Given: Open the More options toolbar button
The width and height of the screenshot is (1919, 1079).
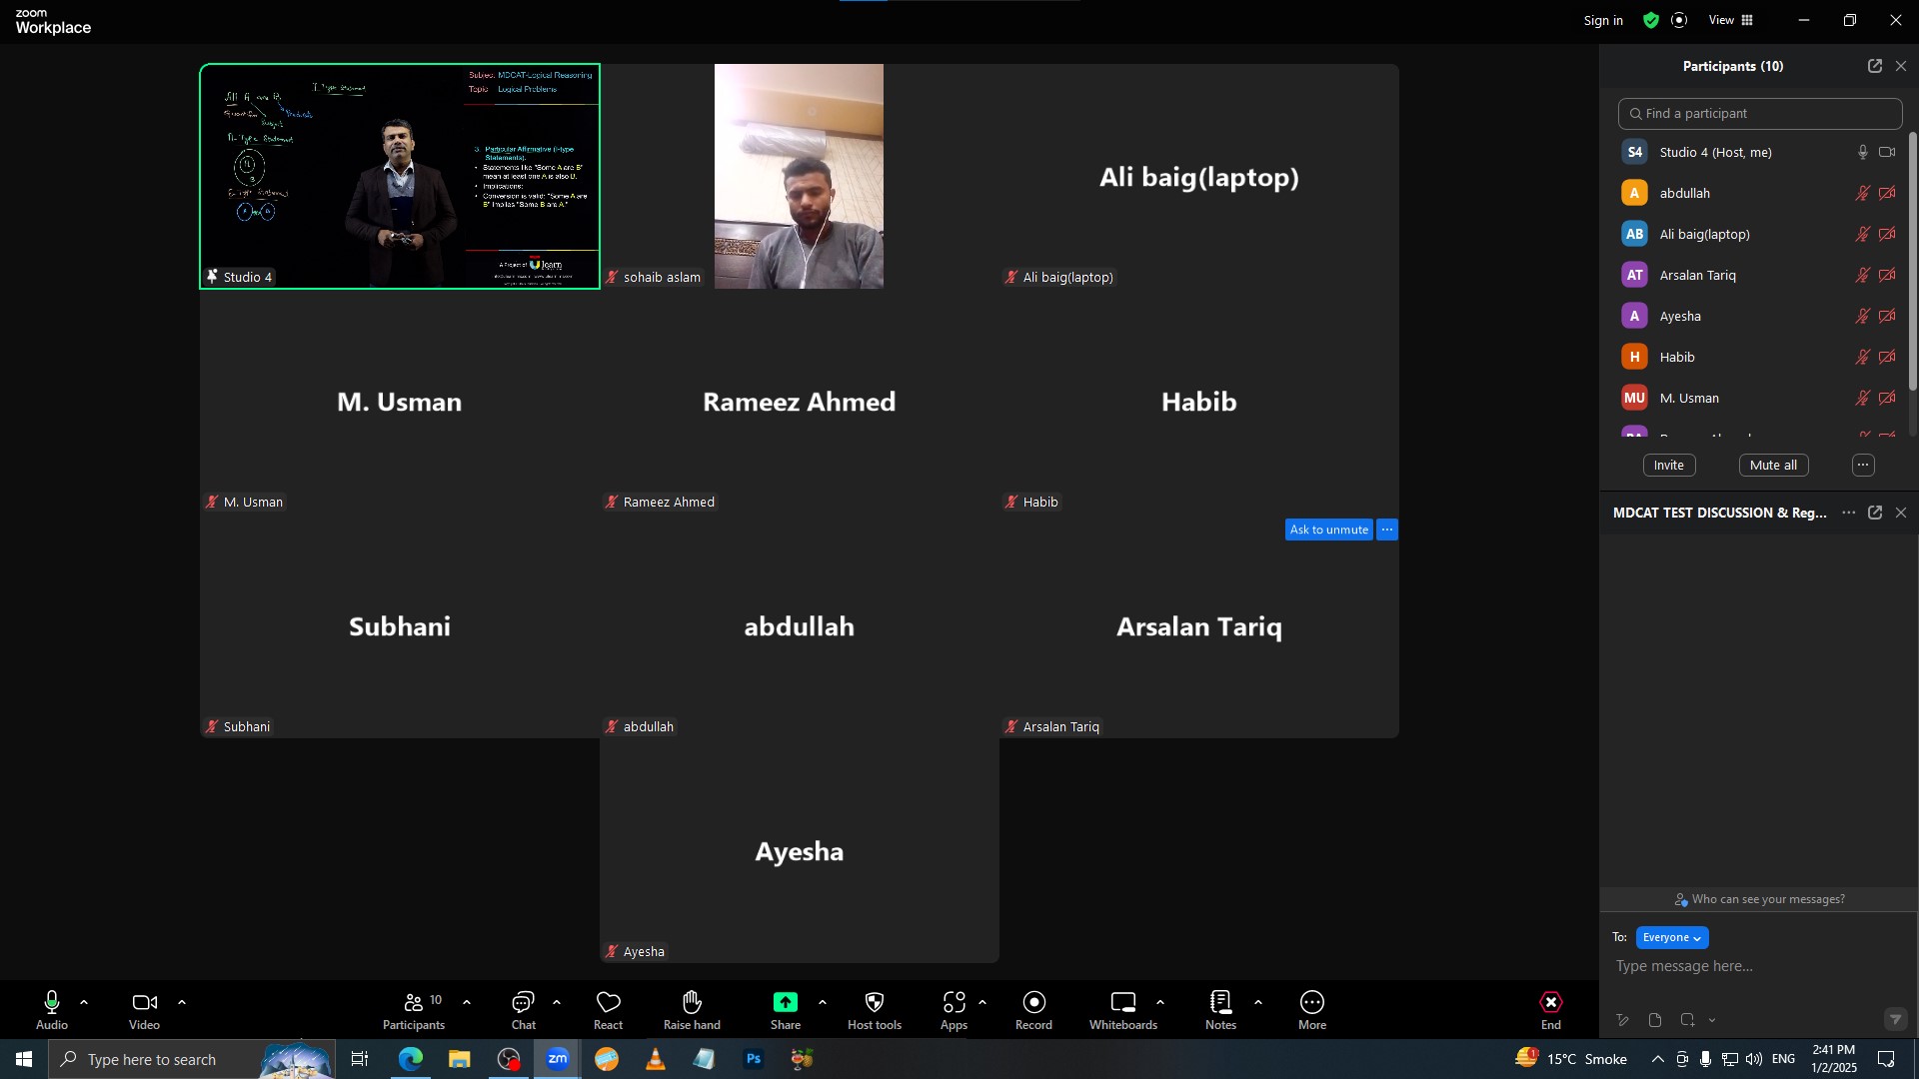Looking at the screenshot, I should pyautogui.click(x=1312, y=1009).
